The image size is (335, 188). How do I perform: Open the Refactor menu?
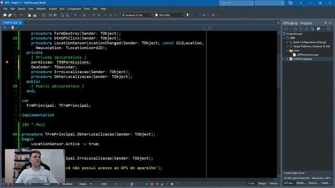41,9
